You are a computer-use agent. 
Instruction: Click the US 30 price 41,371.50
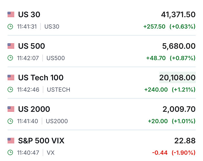tap(178, 14)
